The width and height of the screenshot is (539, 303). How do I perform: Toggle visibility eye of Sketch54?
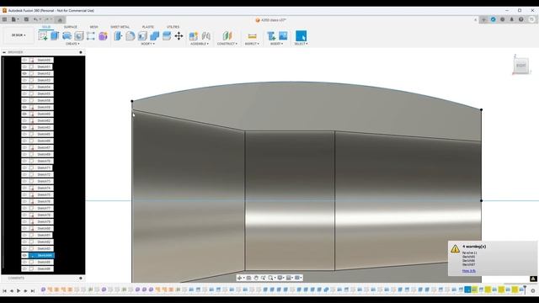coord(24,87)
